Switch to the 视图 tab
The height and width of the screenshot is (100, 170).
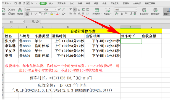pyautogui.click(x=96, y=4)
